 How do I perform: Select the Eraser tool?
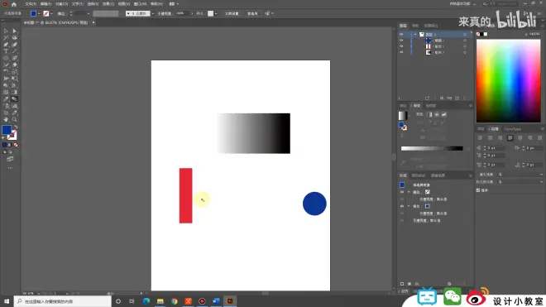coord(15,65)
